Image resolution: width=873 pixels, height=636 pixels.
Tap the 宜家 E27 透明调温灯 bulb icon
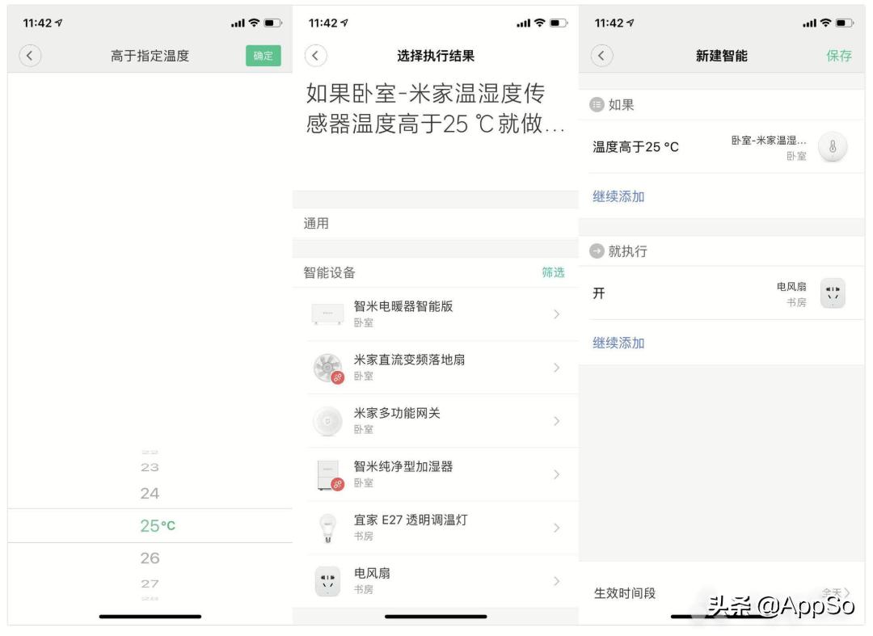(328, 527)
